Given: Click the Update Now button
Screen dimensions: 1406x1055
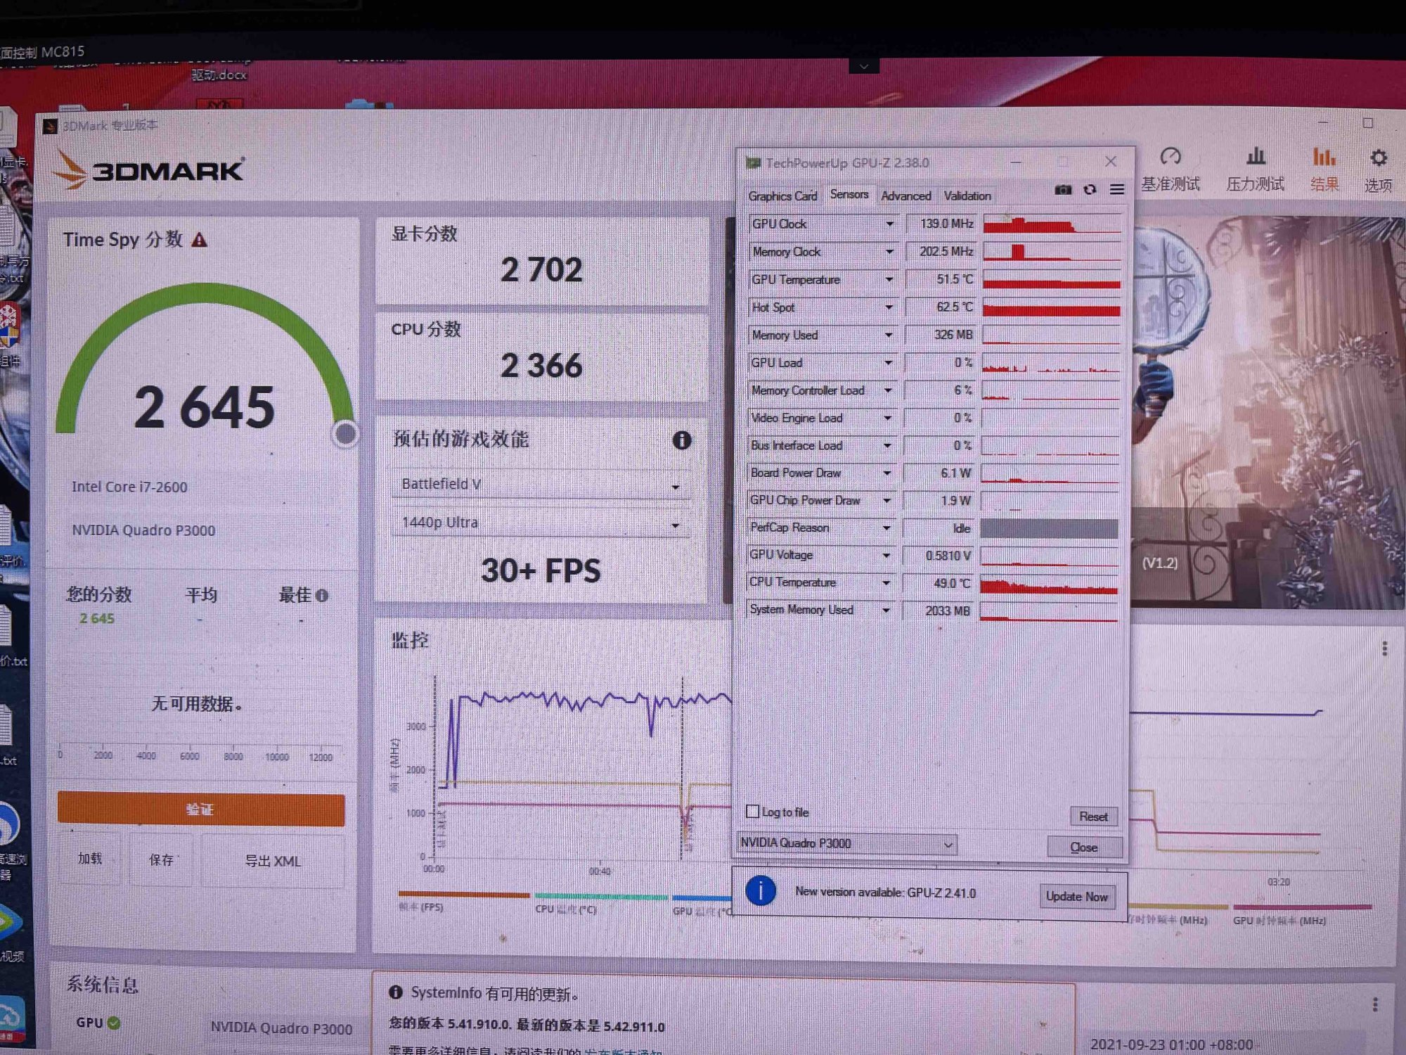Looking at the screenshot, I should 1076,896.
